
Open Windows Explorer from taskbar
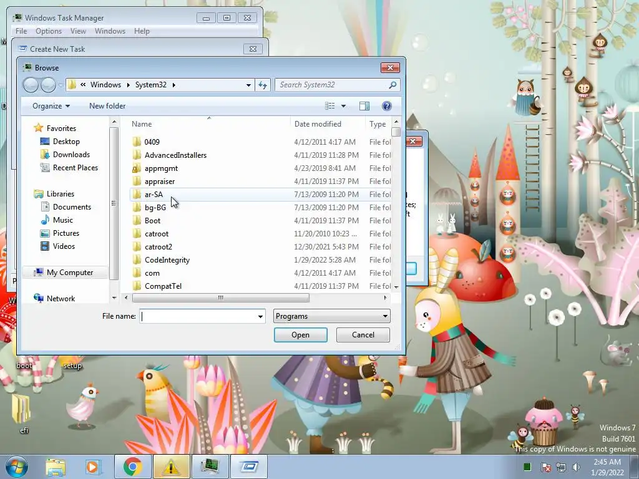pyautogui.click(x=56, y=467)
